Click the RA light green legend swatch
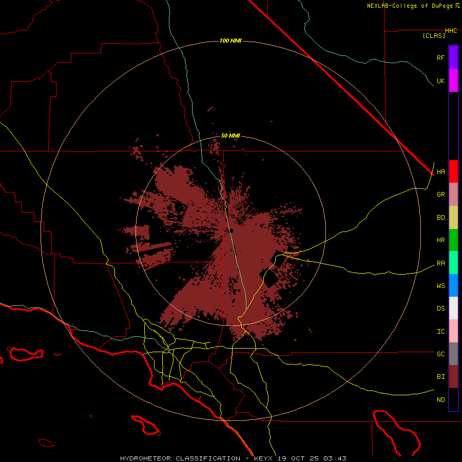This screenshot has width=462, height=462. [x=453, y=263]
